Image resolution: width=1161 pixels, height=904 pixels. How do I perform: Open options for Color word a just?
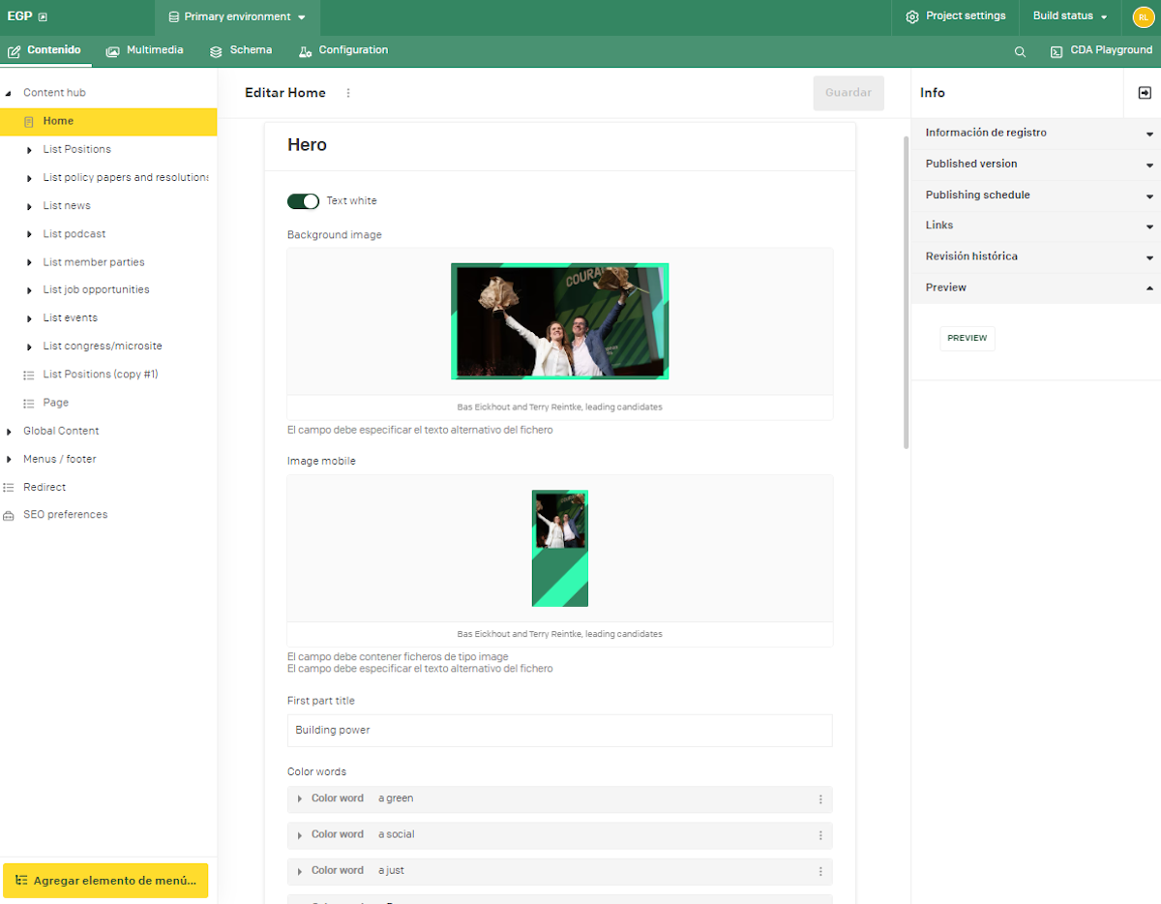tap(820, 871)
